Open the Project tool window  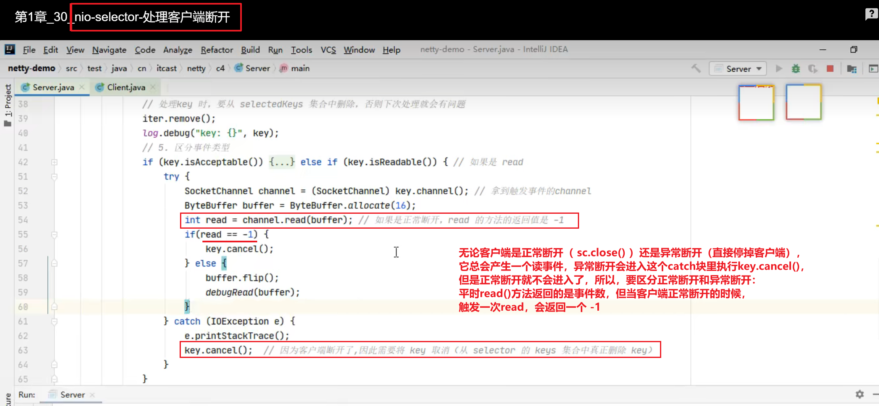point(7,105)
